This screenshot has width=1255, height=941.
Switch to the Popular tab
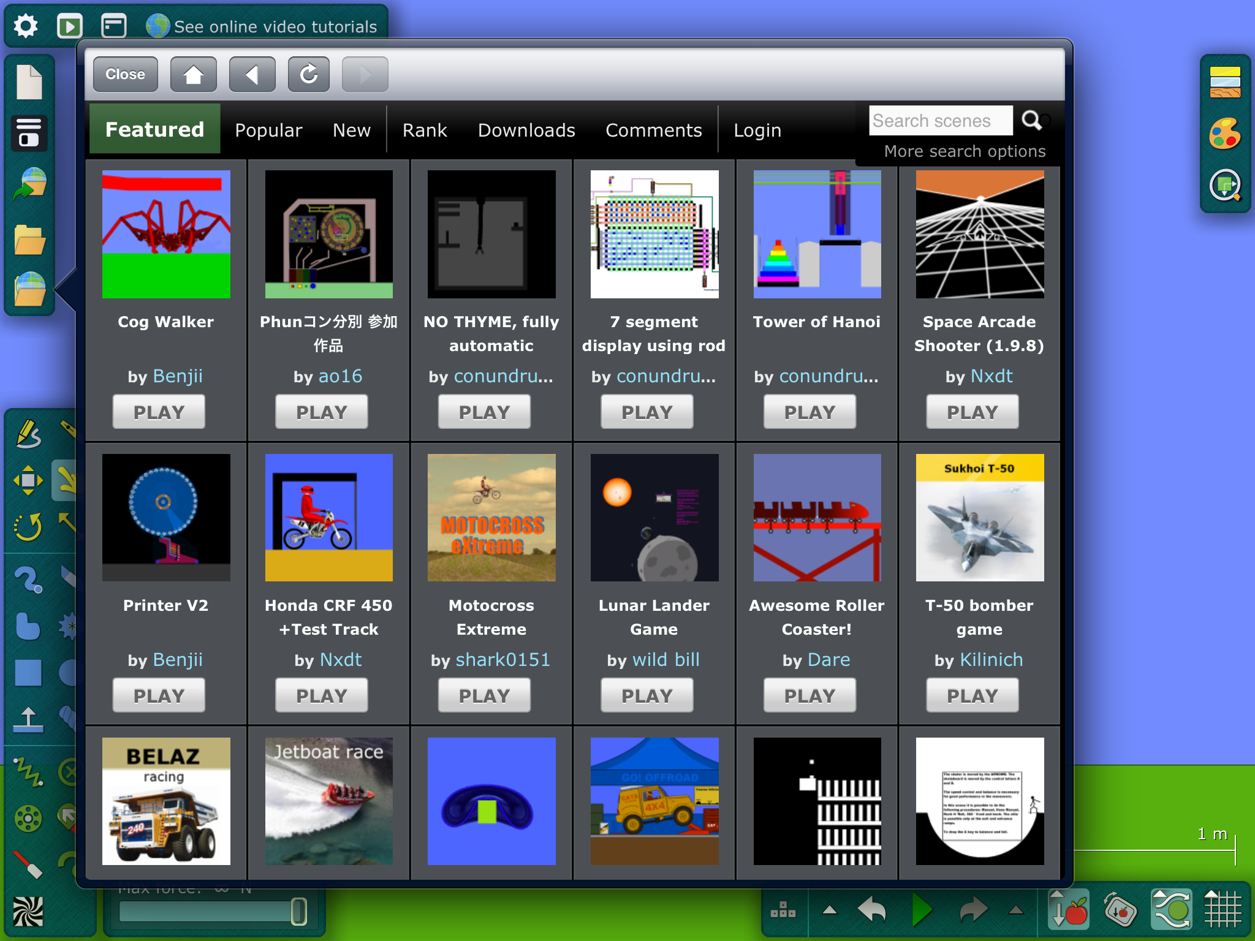pos(268,130)
